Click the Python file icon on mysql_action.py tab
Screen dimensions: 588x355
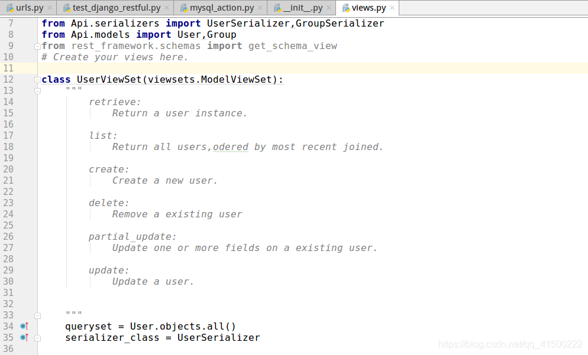pos(184,8)
